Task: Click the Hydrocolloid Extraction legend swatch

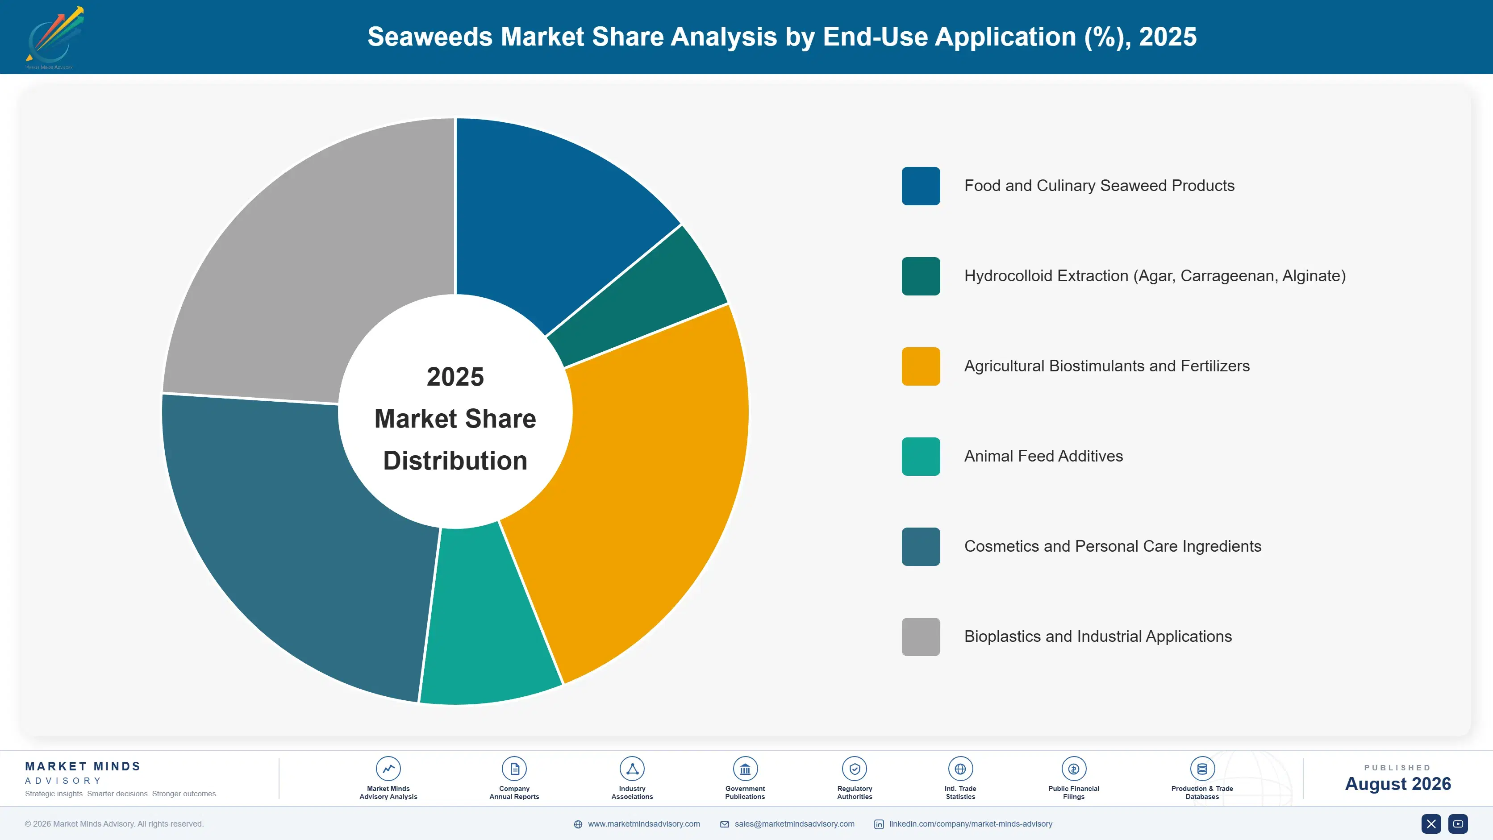Action: (x=921, y=276)
